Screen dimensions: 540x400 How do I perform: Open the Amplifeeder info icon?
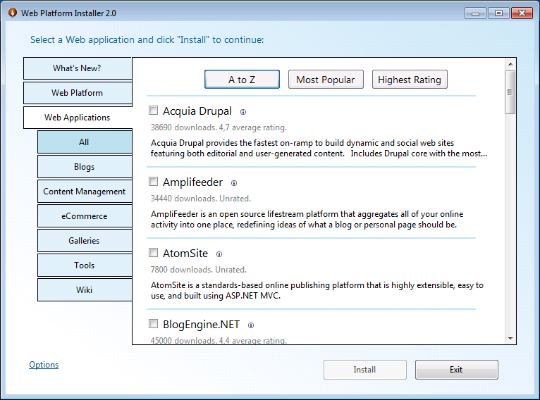coord(234,183)
